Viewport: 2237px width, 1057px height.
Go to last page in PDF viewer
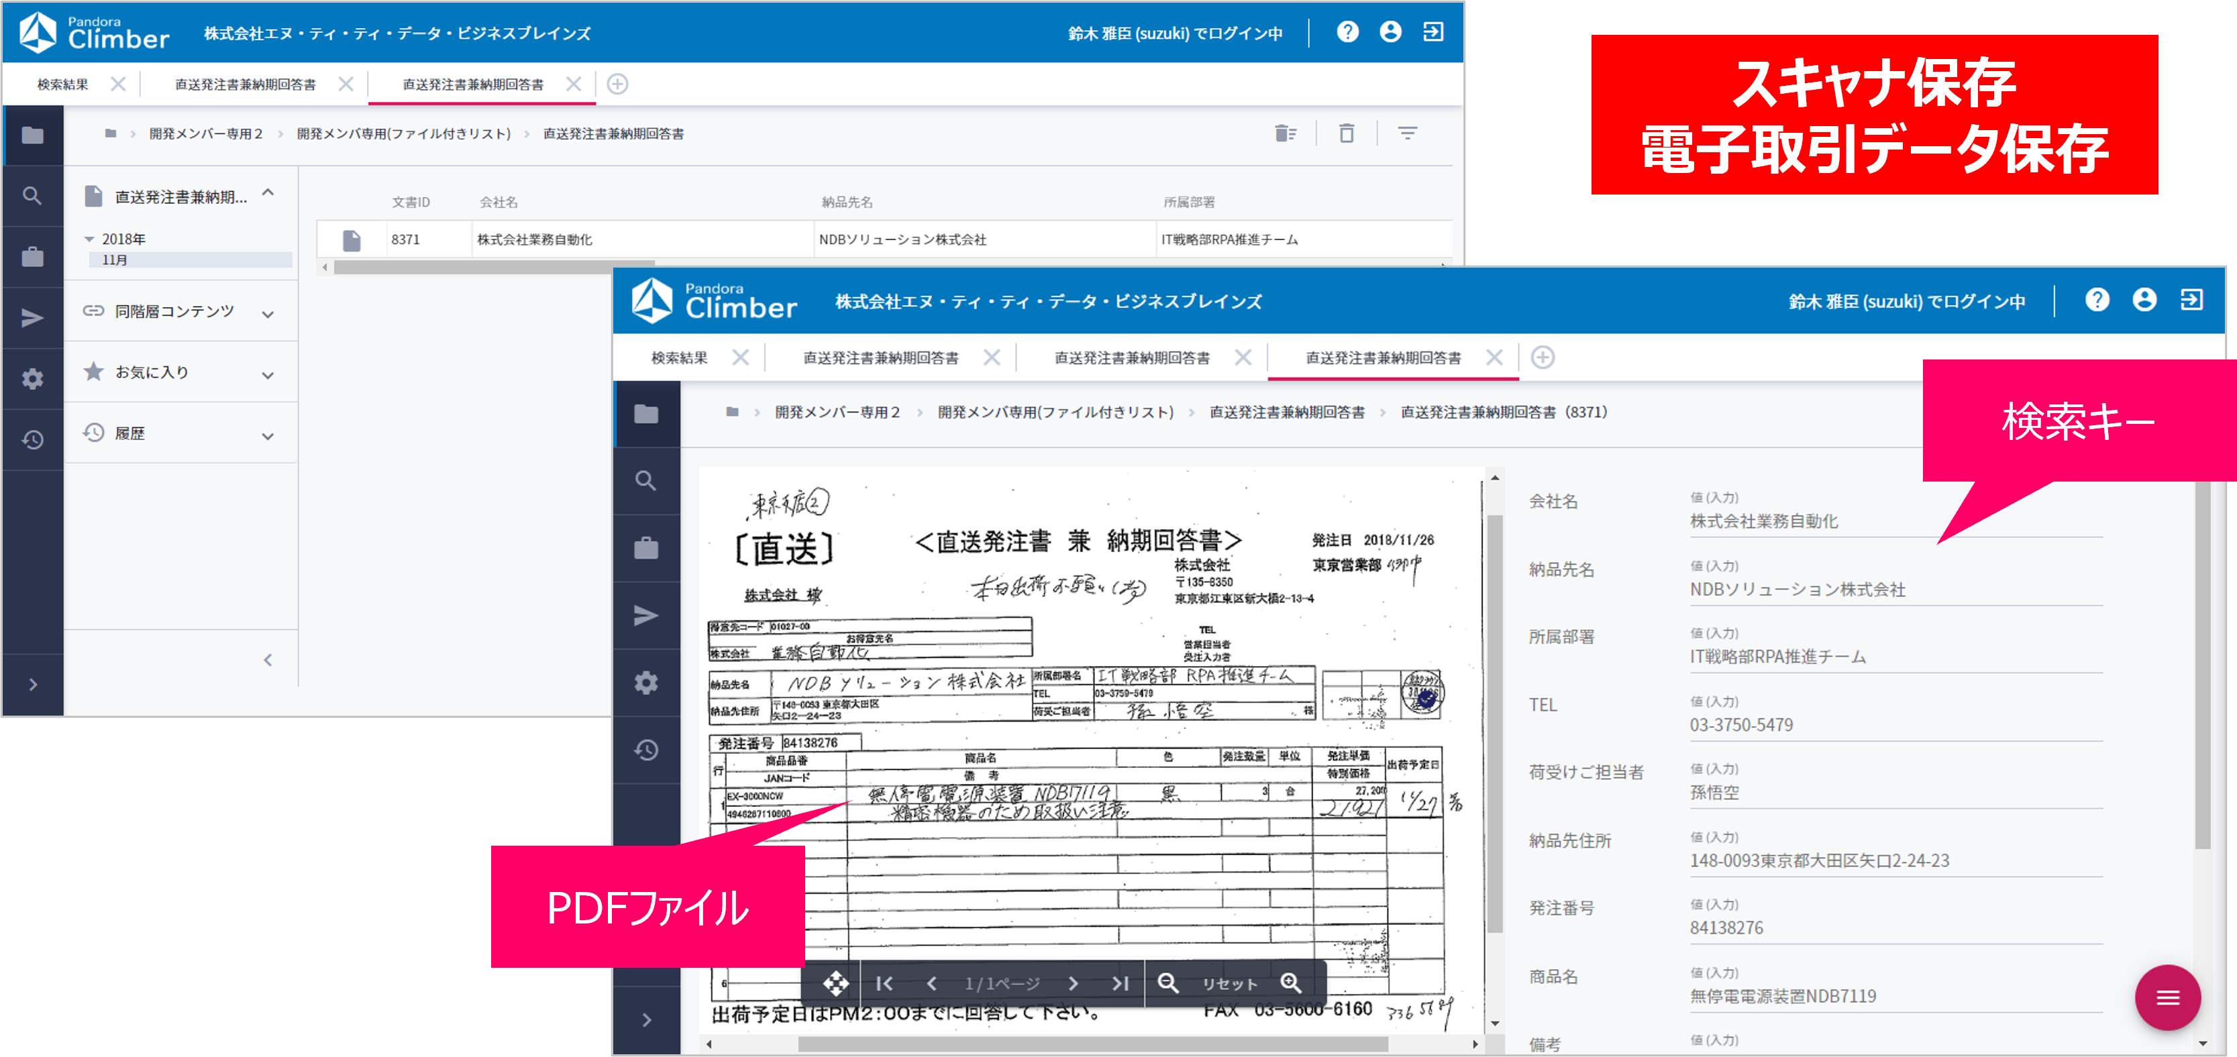1121,983
